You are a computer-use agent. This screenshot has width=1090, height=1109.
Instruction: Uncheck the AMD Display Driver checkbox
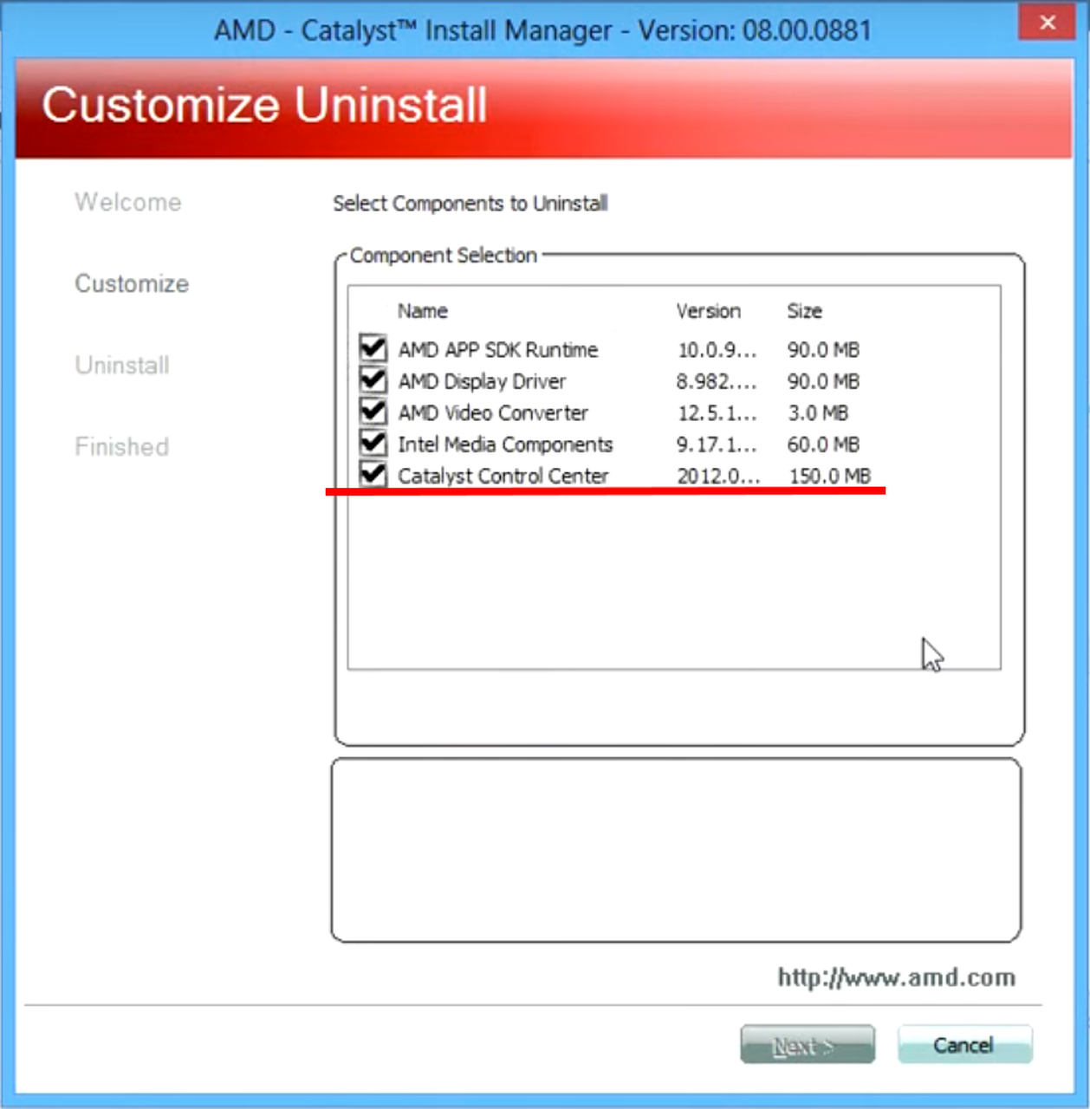point(373,380)
